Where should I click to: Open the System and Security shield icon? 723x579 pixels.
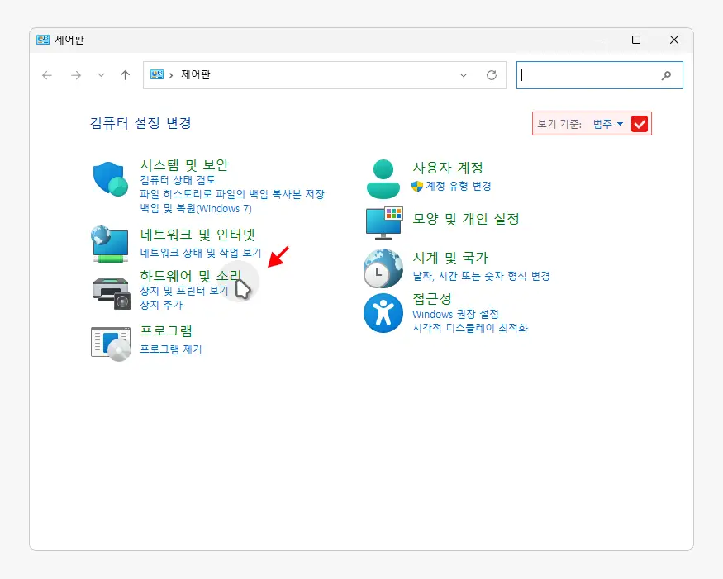click(111, 179)
